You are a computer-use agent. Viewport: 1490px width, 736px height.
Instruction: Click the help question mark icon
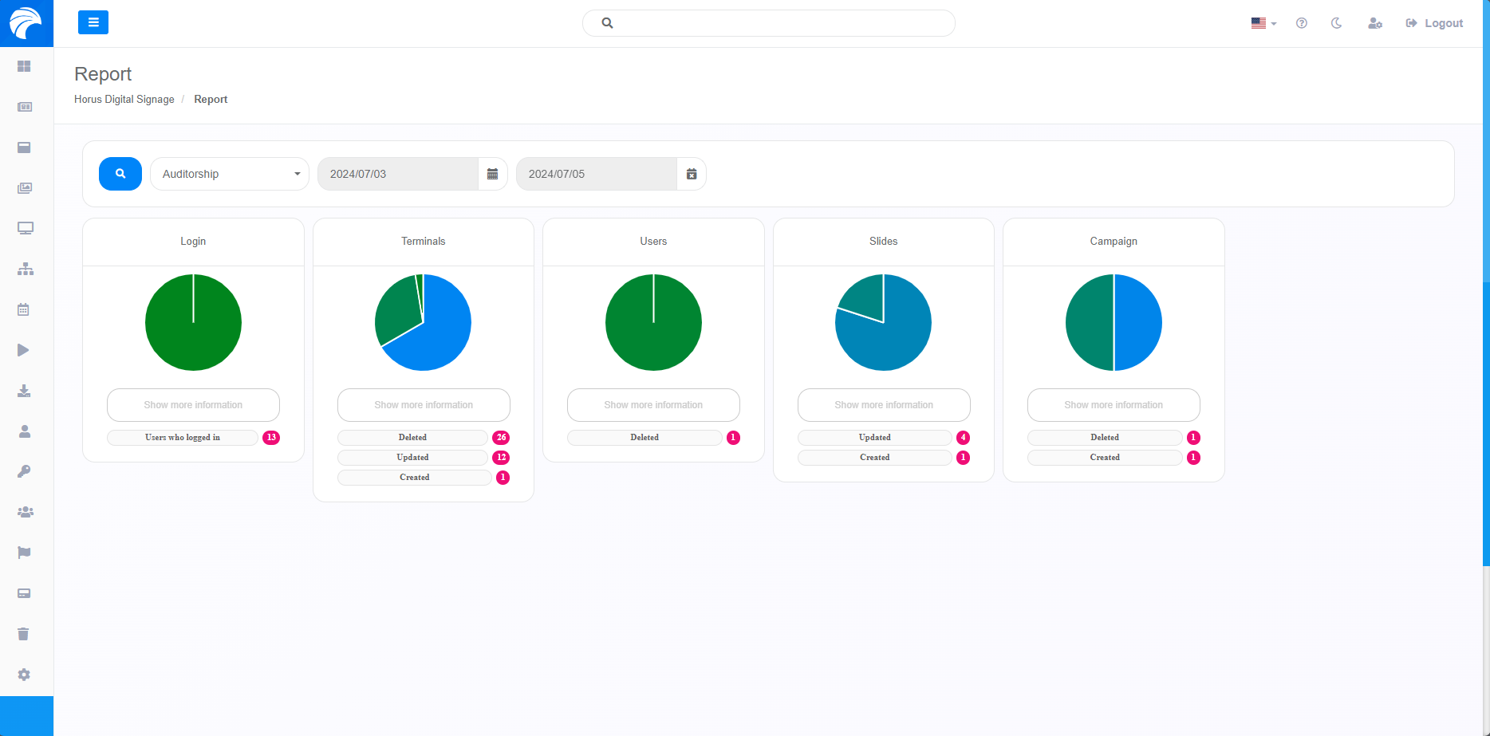pos(1302,23)
